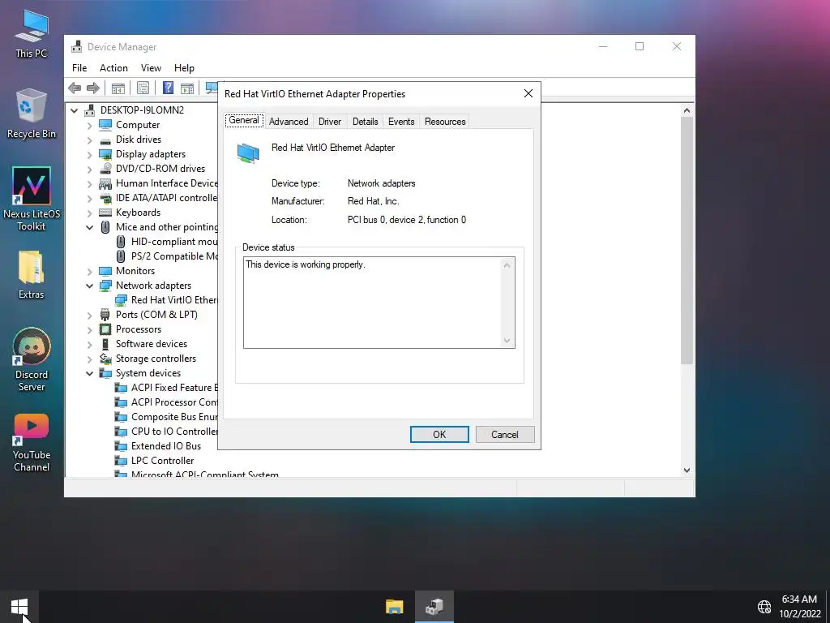Image resolution: width=830 pixels, height=623 pixels.
Task: Expand the Disk drives node
Action: [x=89, y=140]
